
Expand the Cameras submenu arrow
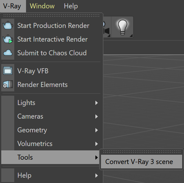click(96, 117)
